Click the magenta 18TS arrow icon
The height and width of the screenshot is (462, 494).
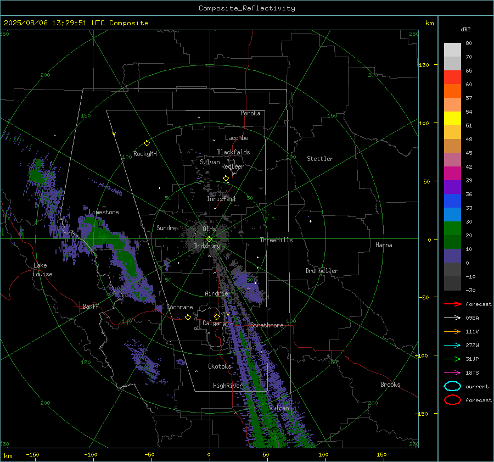click(x=452, y=372)
